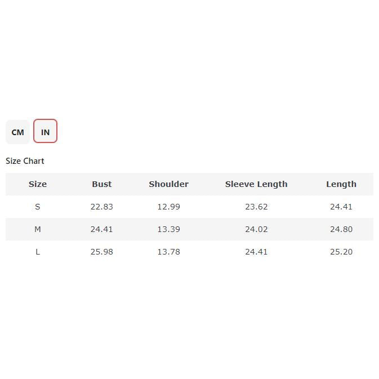Image resolution: width=379 pixels, height=379 pixels.
Task: Click shoulder value 13.78
Action: (168, 252)
